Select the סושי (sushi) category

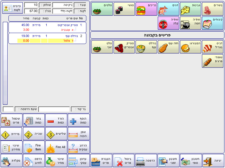(x=124, y=9)
